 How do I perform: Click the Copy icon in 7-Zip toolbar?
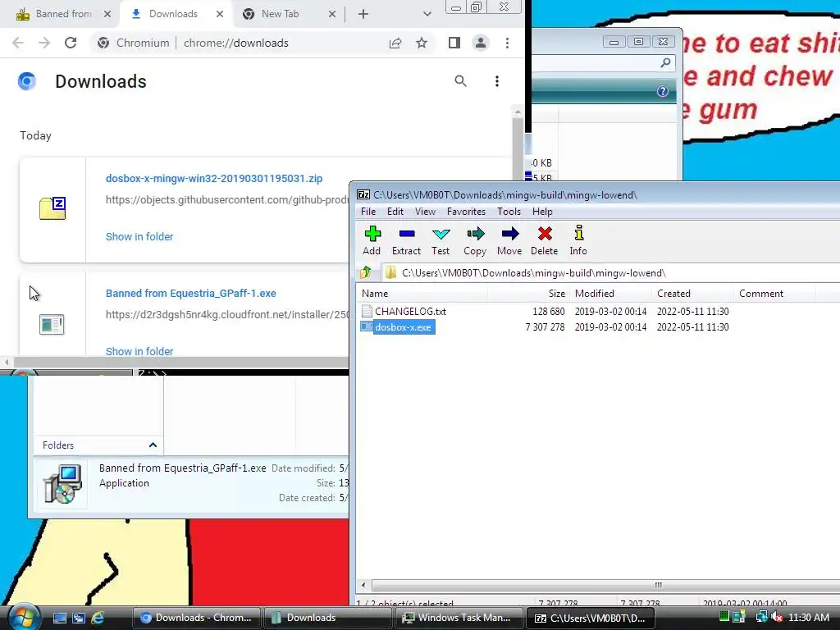pyautogui.click(x=475, y=240)
